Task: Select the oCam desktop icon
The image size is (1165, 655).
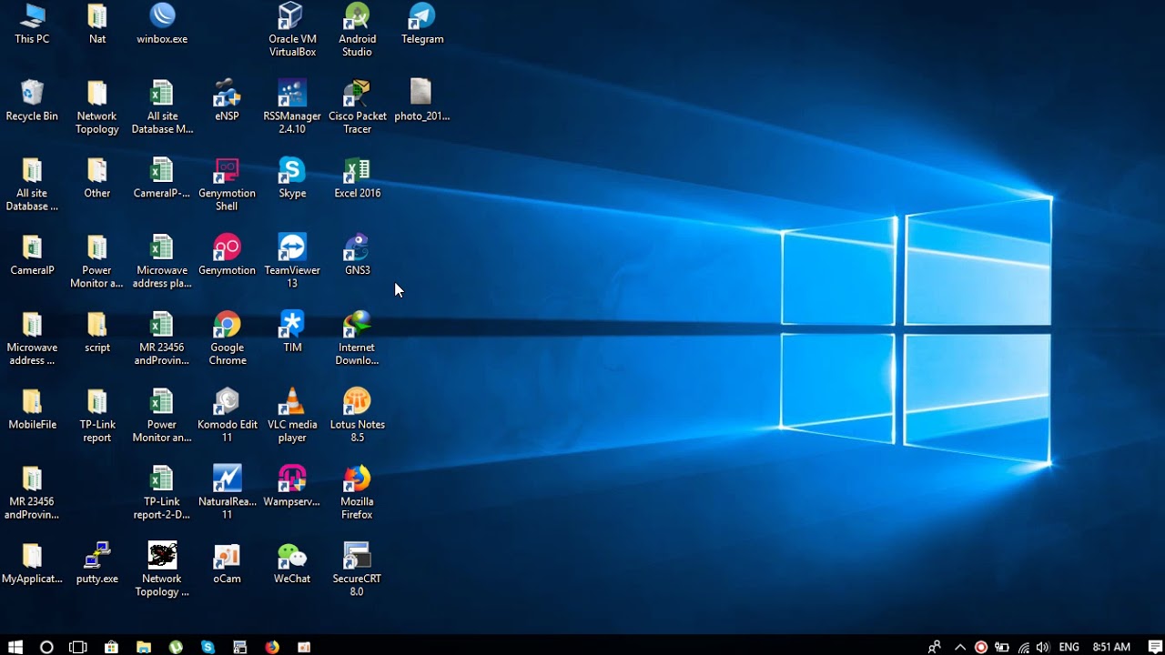Action: (x=227, y=564)
